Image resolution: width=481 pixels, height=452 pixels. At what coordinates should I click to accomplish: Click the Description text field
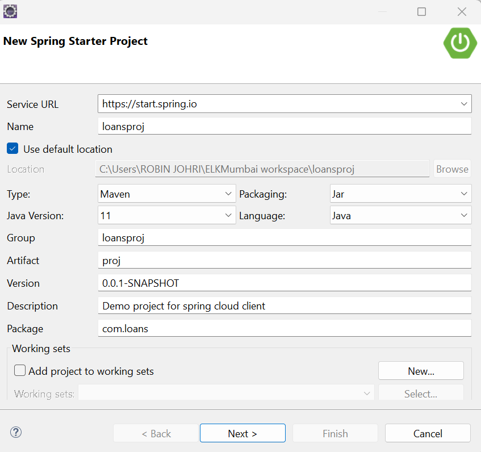click(x=284, y=305)
